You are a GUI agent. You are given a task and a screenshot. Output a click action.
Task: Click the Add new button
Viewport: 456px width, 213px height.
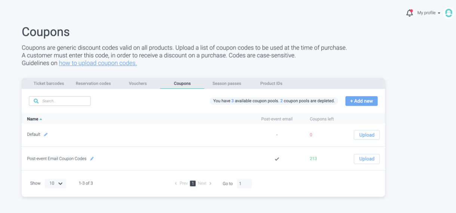click(361, 101)
